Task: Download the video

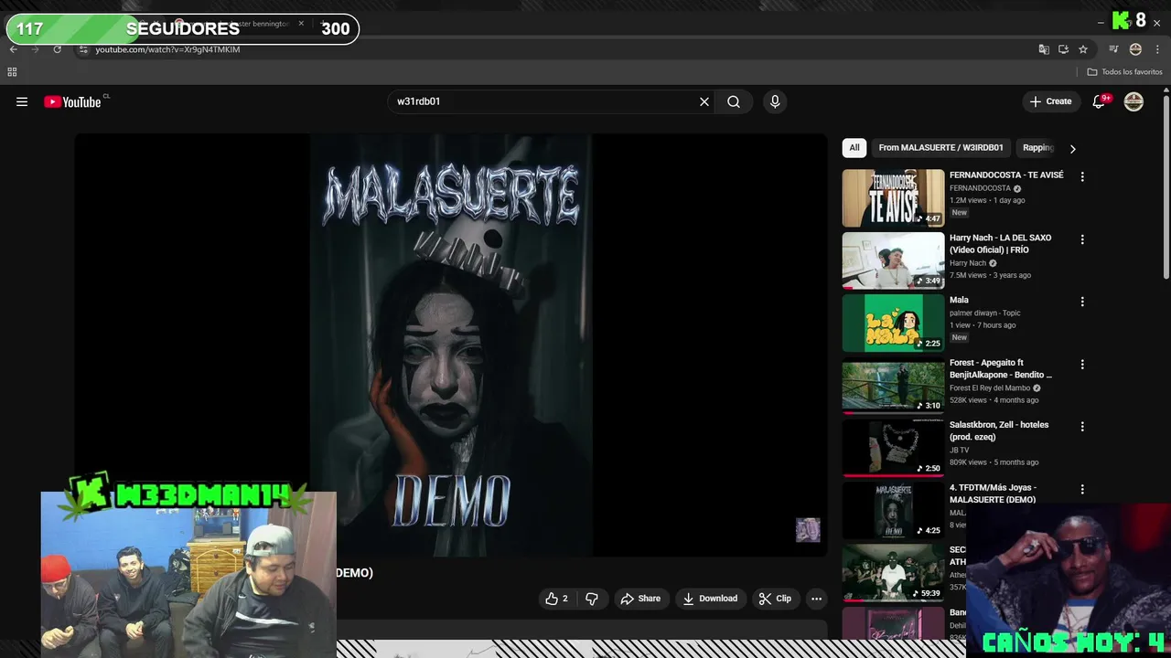Action: point(710,599)
